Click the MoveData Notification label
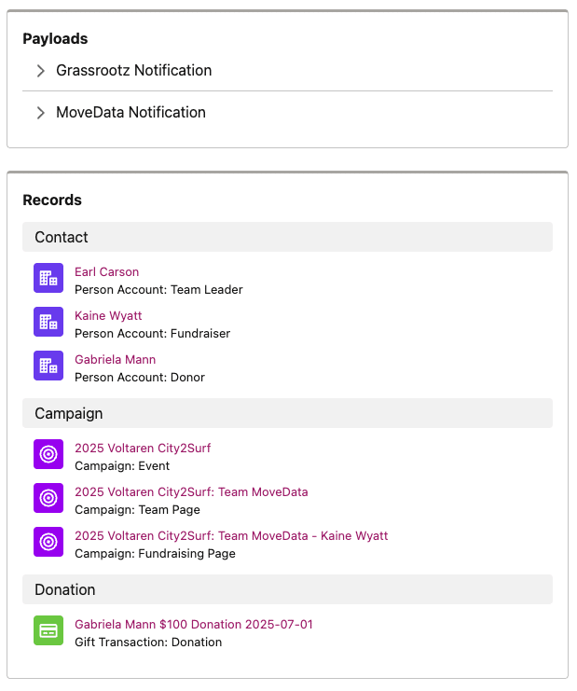Viewport: 577px width, 691px height. tap(131, 113)
